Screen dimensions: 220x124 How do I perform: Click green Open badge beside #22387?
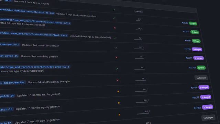click(x=196, y=41)
